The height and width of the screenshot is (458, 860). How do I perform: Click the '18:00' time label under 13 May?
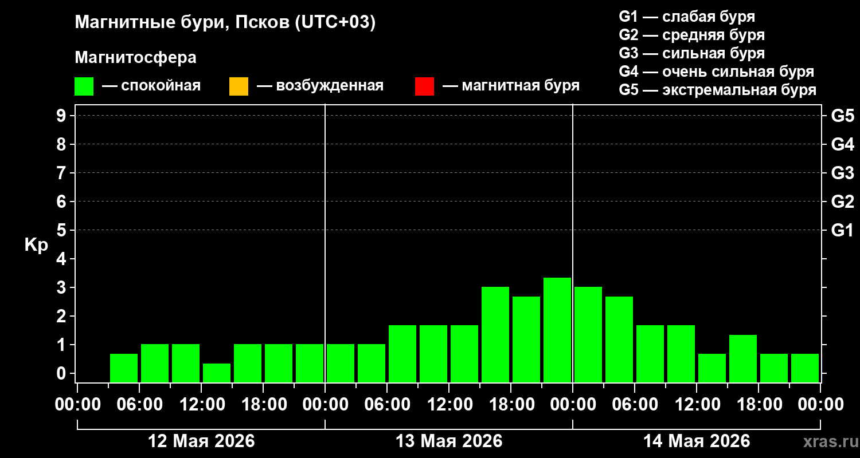(511, 405)
